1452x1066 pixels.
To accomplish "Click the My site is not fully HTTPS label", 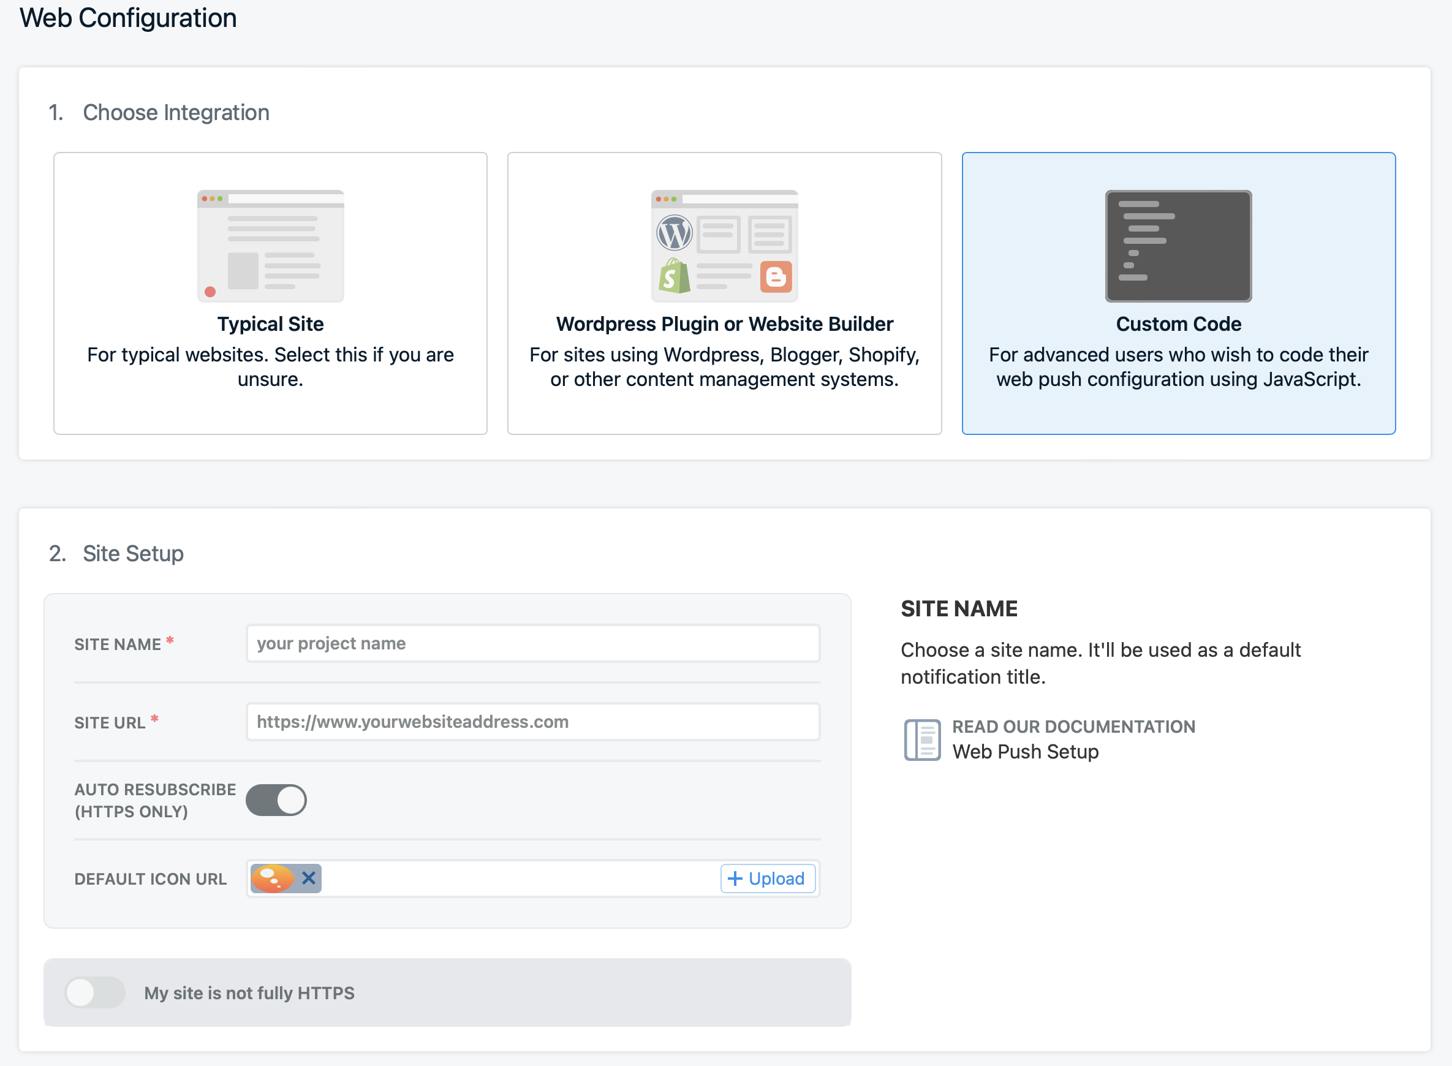I will (249, 992).
